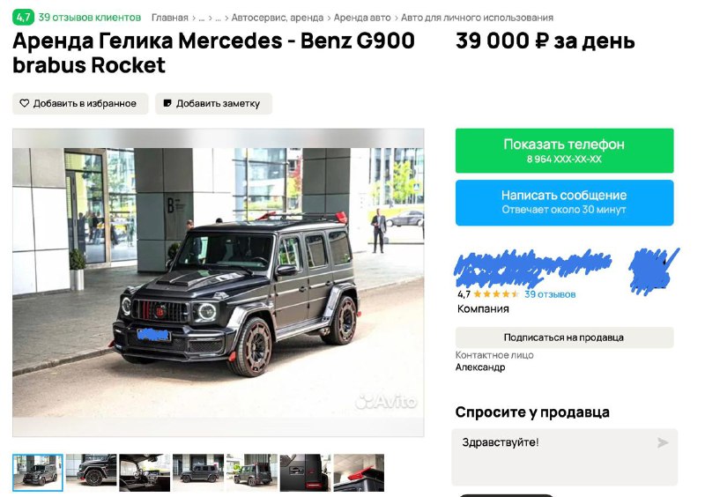Screen dimensions: 705x497
Task: Click the star rating under seller name
Action: (496, 294)
